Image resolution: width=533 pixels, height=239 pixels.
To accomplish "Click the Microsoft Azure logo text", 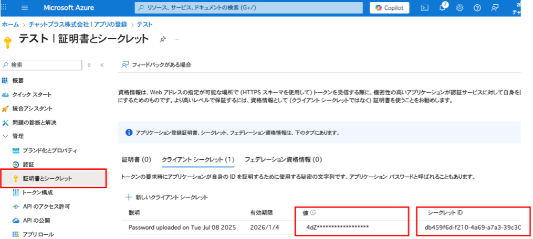I will 69,8.
